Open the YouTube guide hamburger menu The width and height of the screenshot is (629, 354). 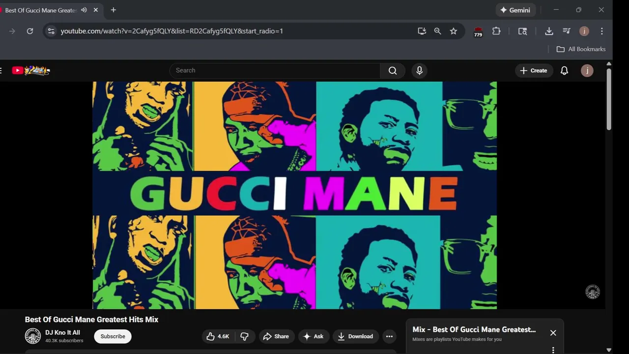1,70
